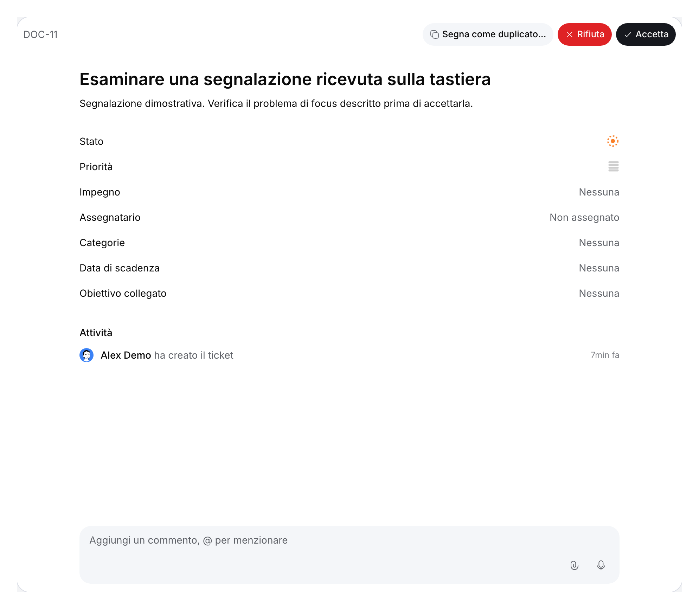The image size is (699, 609).
Task: Set Data di scadenza value Nessuna
Action: click(x=599, y=268)
